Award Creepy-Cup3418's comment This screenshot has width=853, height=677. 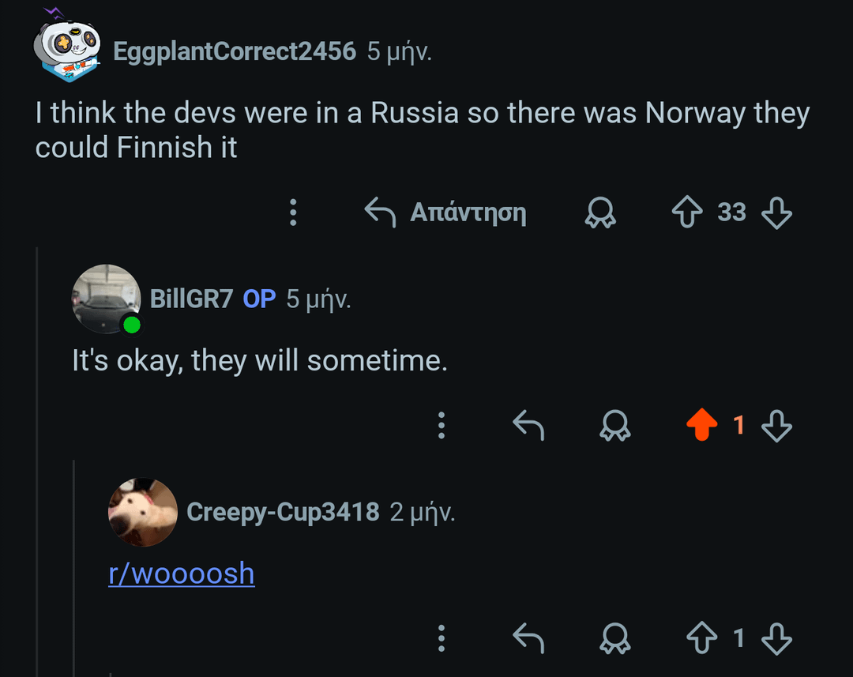point(615,638)
